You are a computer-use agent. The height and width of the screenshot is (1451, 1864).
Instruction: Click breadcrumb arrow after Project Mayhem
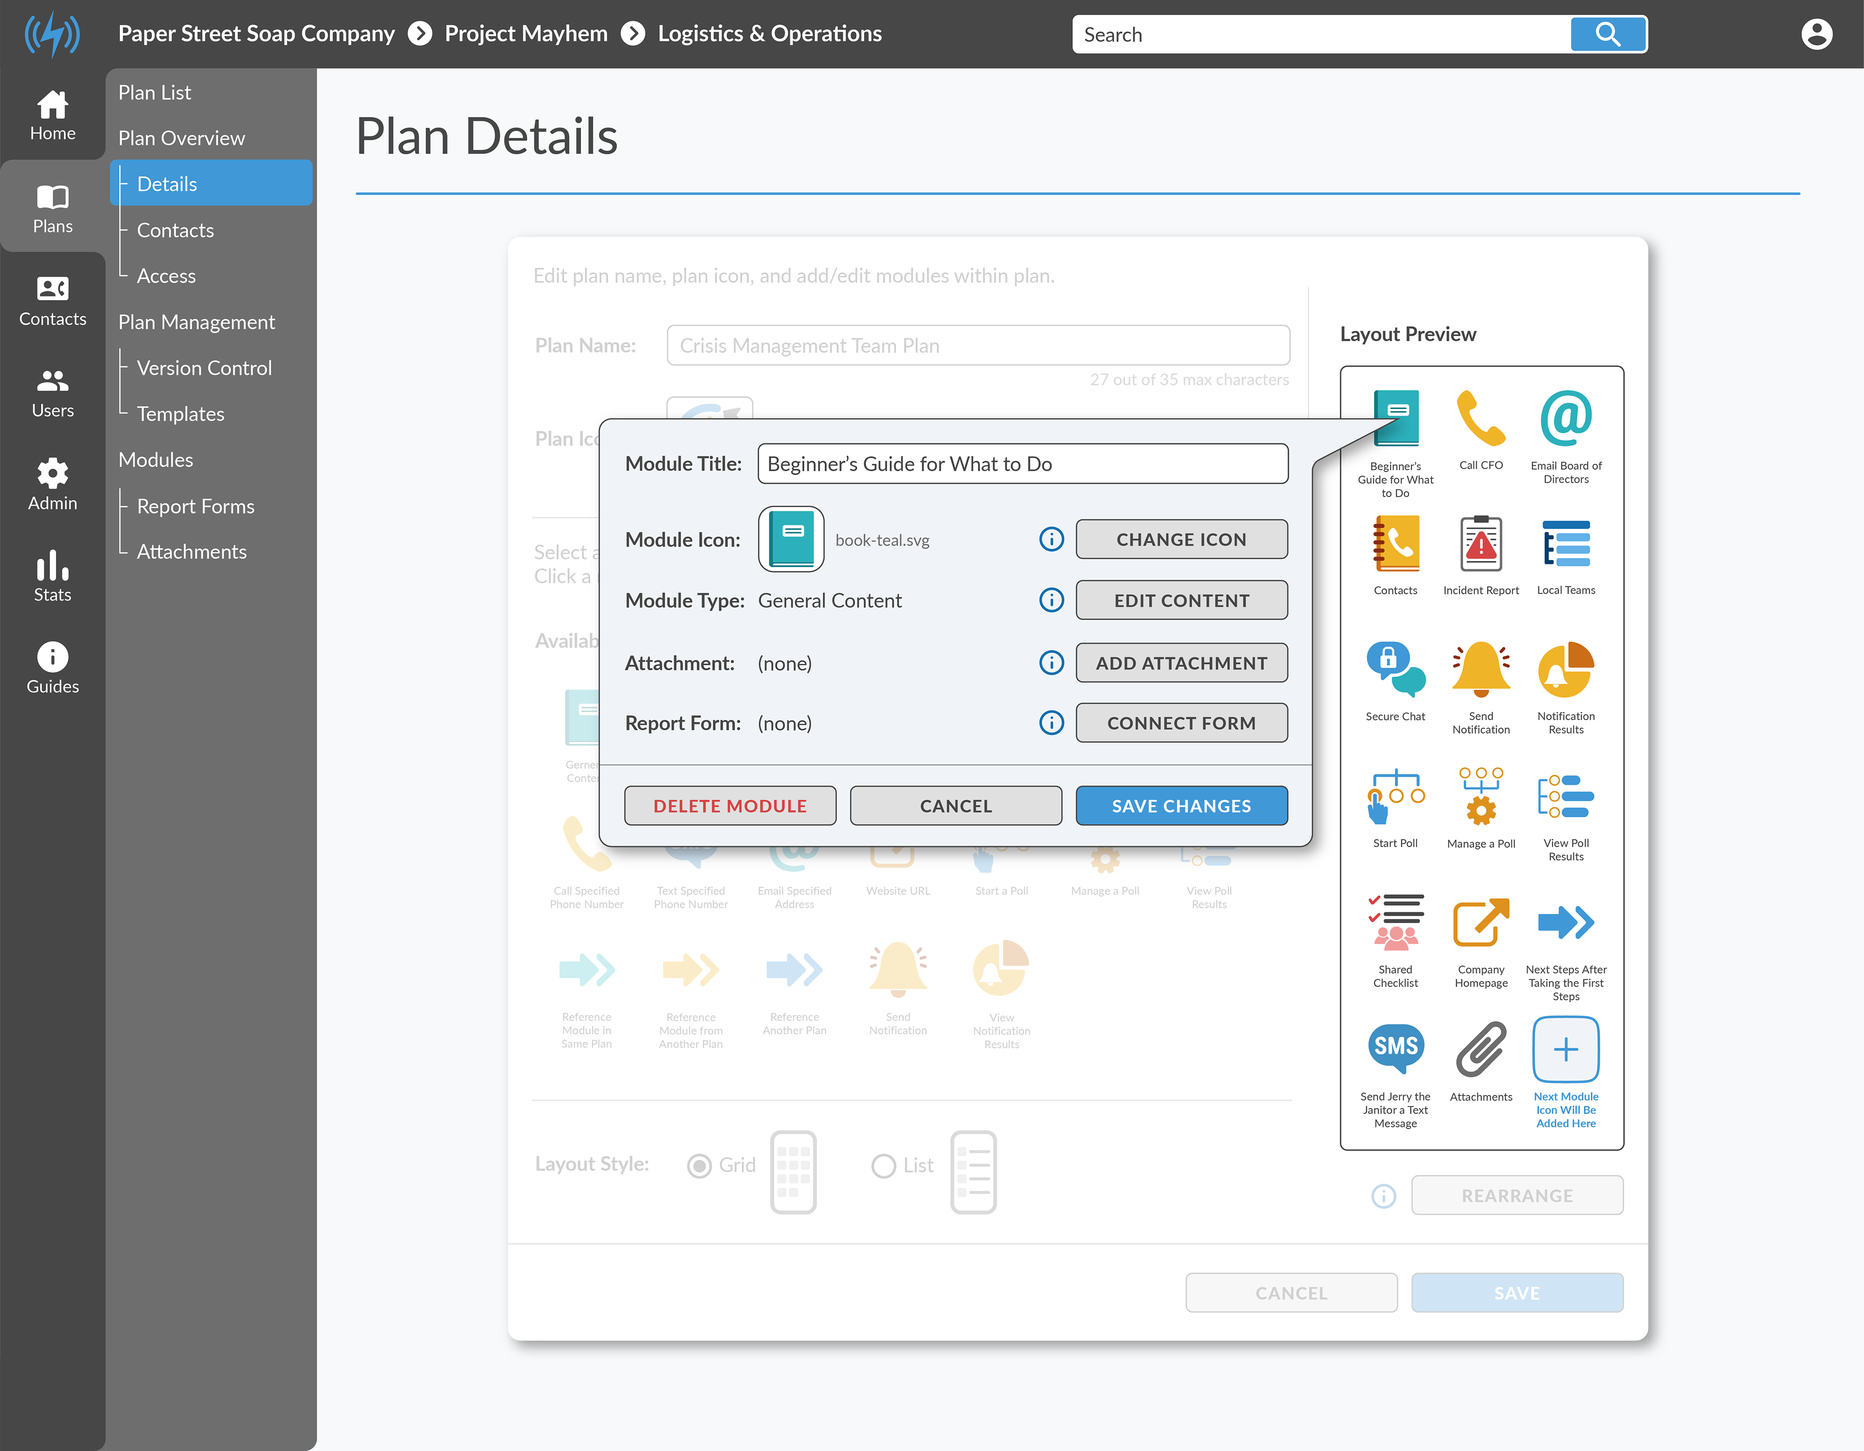pyautogui.click(x=632, y=34)
